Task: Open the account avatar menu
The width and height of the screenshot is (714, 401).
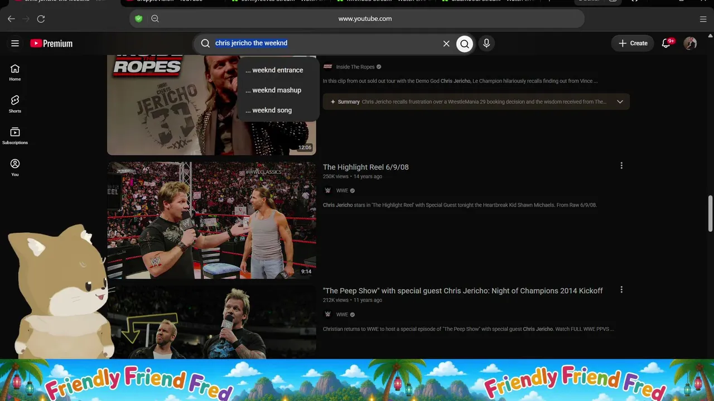Action: [x=690, y=43]
